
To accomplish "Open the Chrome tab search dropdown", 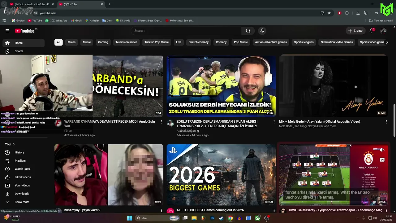I will coord(4,4).
